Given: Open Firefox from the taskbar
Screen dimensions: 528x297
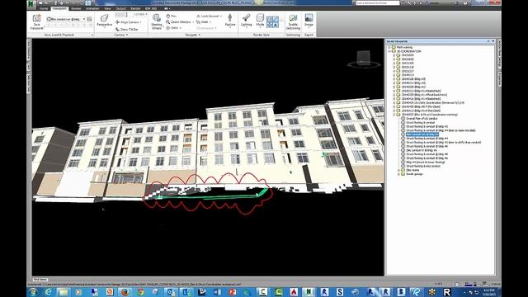Looking at the screenshot, I should [125, 292].
